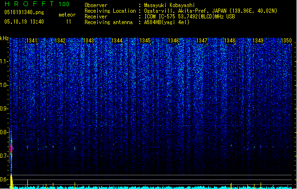
Task: Click the tall yellow signal-level bar at start
Action: (11, 181)
